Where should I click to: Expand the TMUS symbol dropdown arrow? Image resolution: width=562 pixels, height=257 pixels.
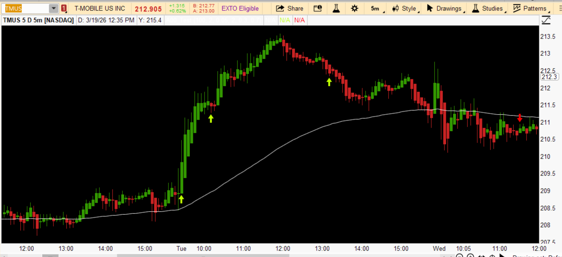54,8
